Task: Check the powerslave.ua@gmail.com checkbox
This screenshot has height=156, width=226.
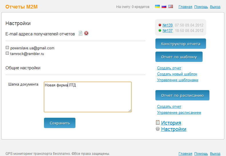Action: click(x=7, y=48)
